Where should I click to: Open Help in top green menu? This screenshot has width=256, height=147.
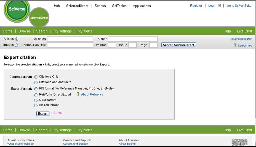227,31
